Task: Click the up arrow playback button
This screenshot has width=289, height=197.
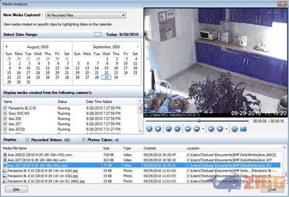Action: tap(169, 129)
